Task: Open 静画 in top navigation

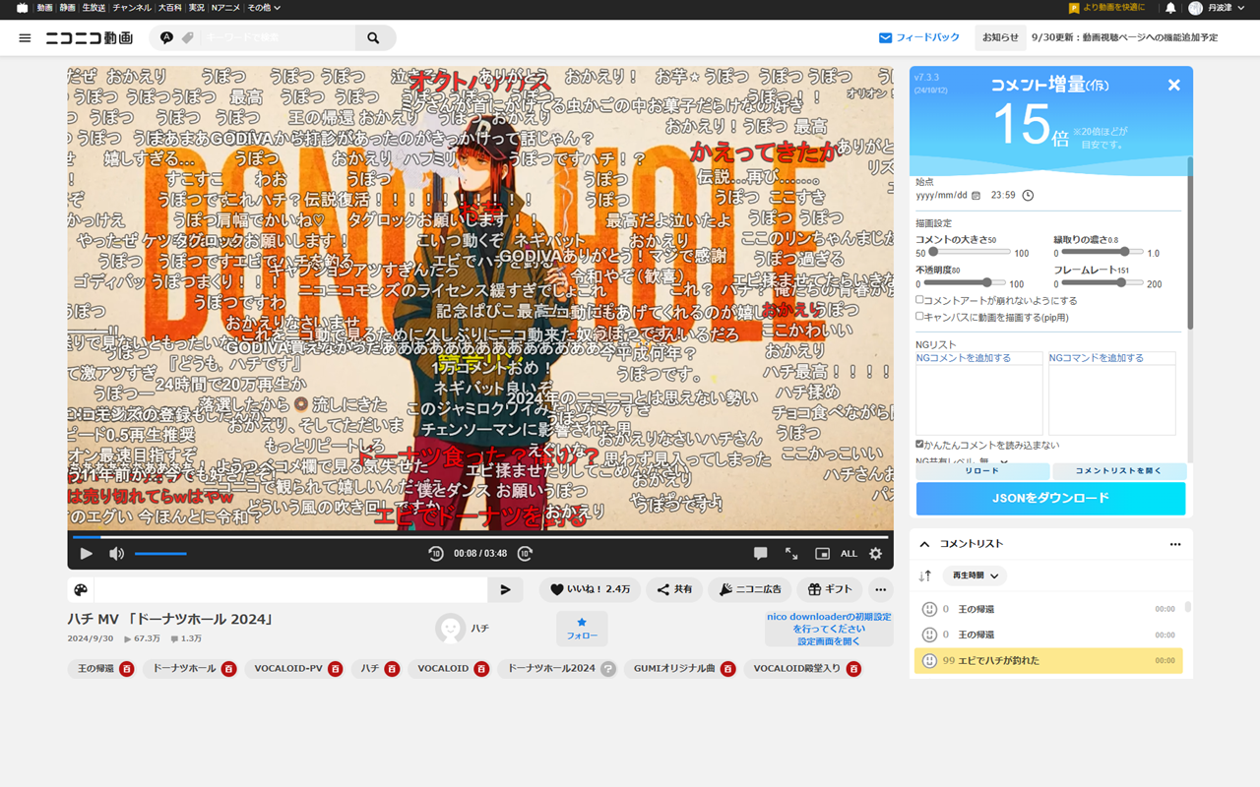Action: [x=67, y=8]
